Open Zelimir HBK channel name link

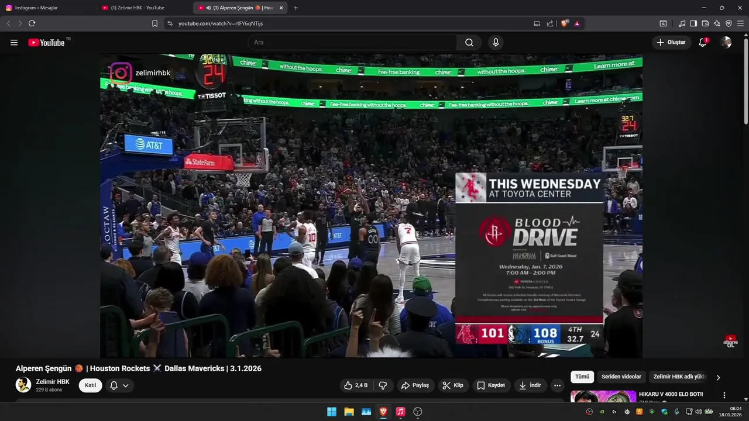coord(53,382)
